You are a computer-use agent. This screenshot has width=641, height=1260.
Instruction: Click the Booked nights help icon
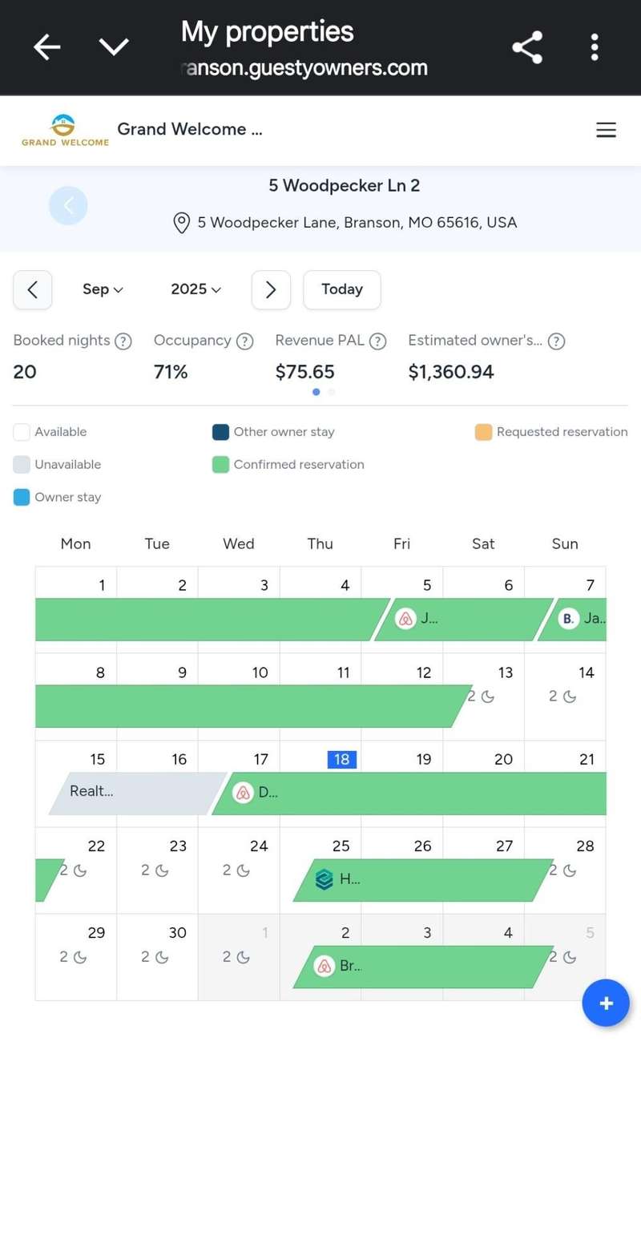[x=123, y=341]
